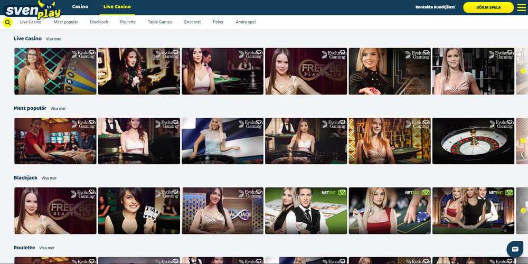Viewport: 528px width, 264px height.
Task: Open the Finnish flag roulette thumbnail
Action: 223,141
